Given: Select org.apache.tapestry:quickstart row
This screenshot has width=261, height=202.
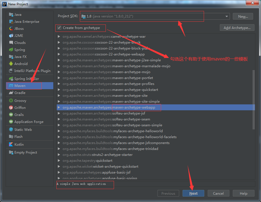Looking at the screenshot, I should click(x=156, y=161).
